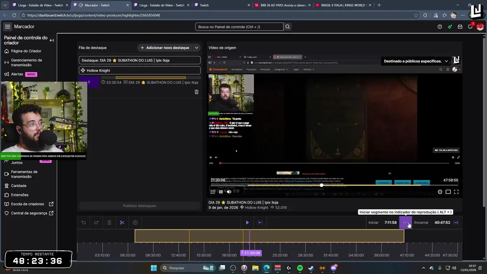Open the hamburger navigation menu
This screenshot has width=487, height=274.
(8, 27)
